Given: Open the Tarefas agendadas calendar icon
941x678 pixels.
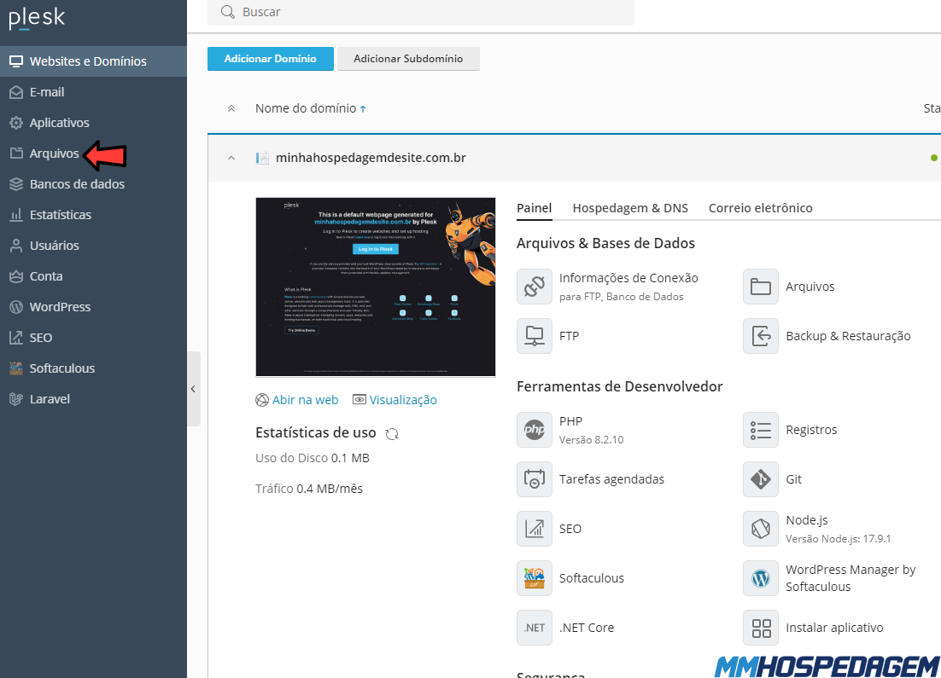Looking at the screenshot, I should coord(534,479).
